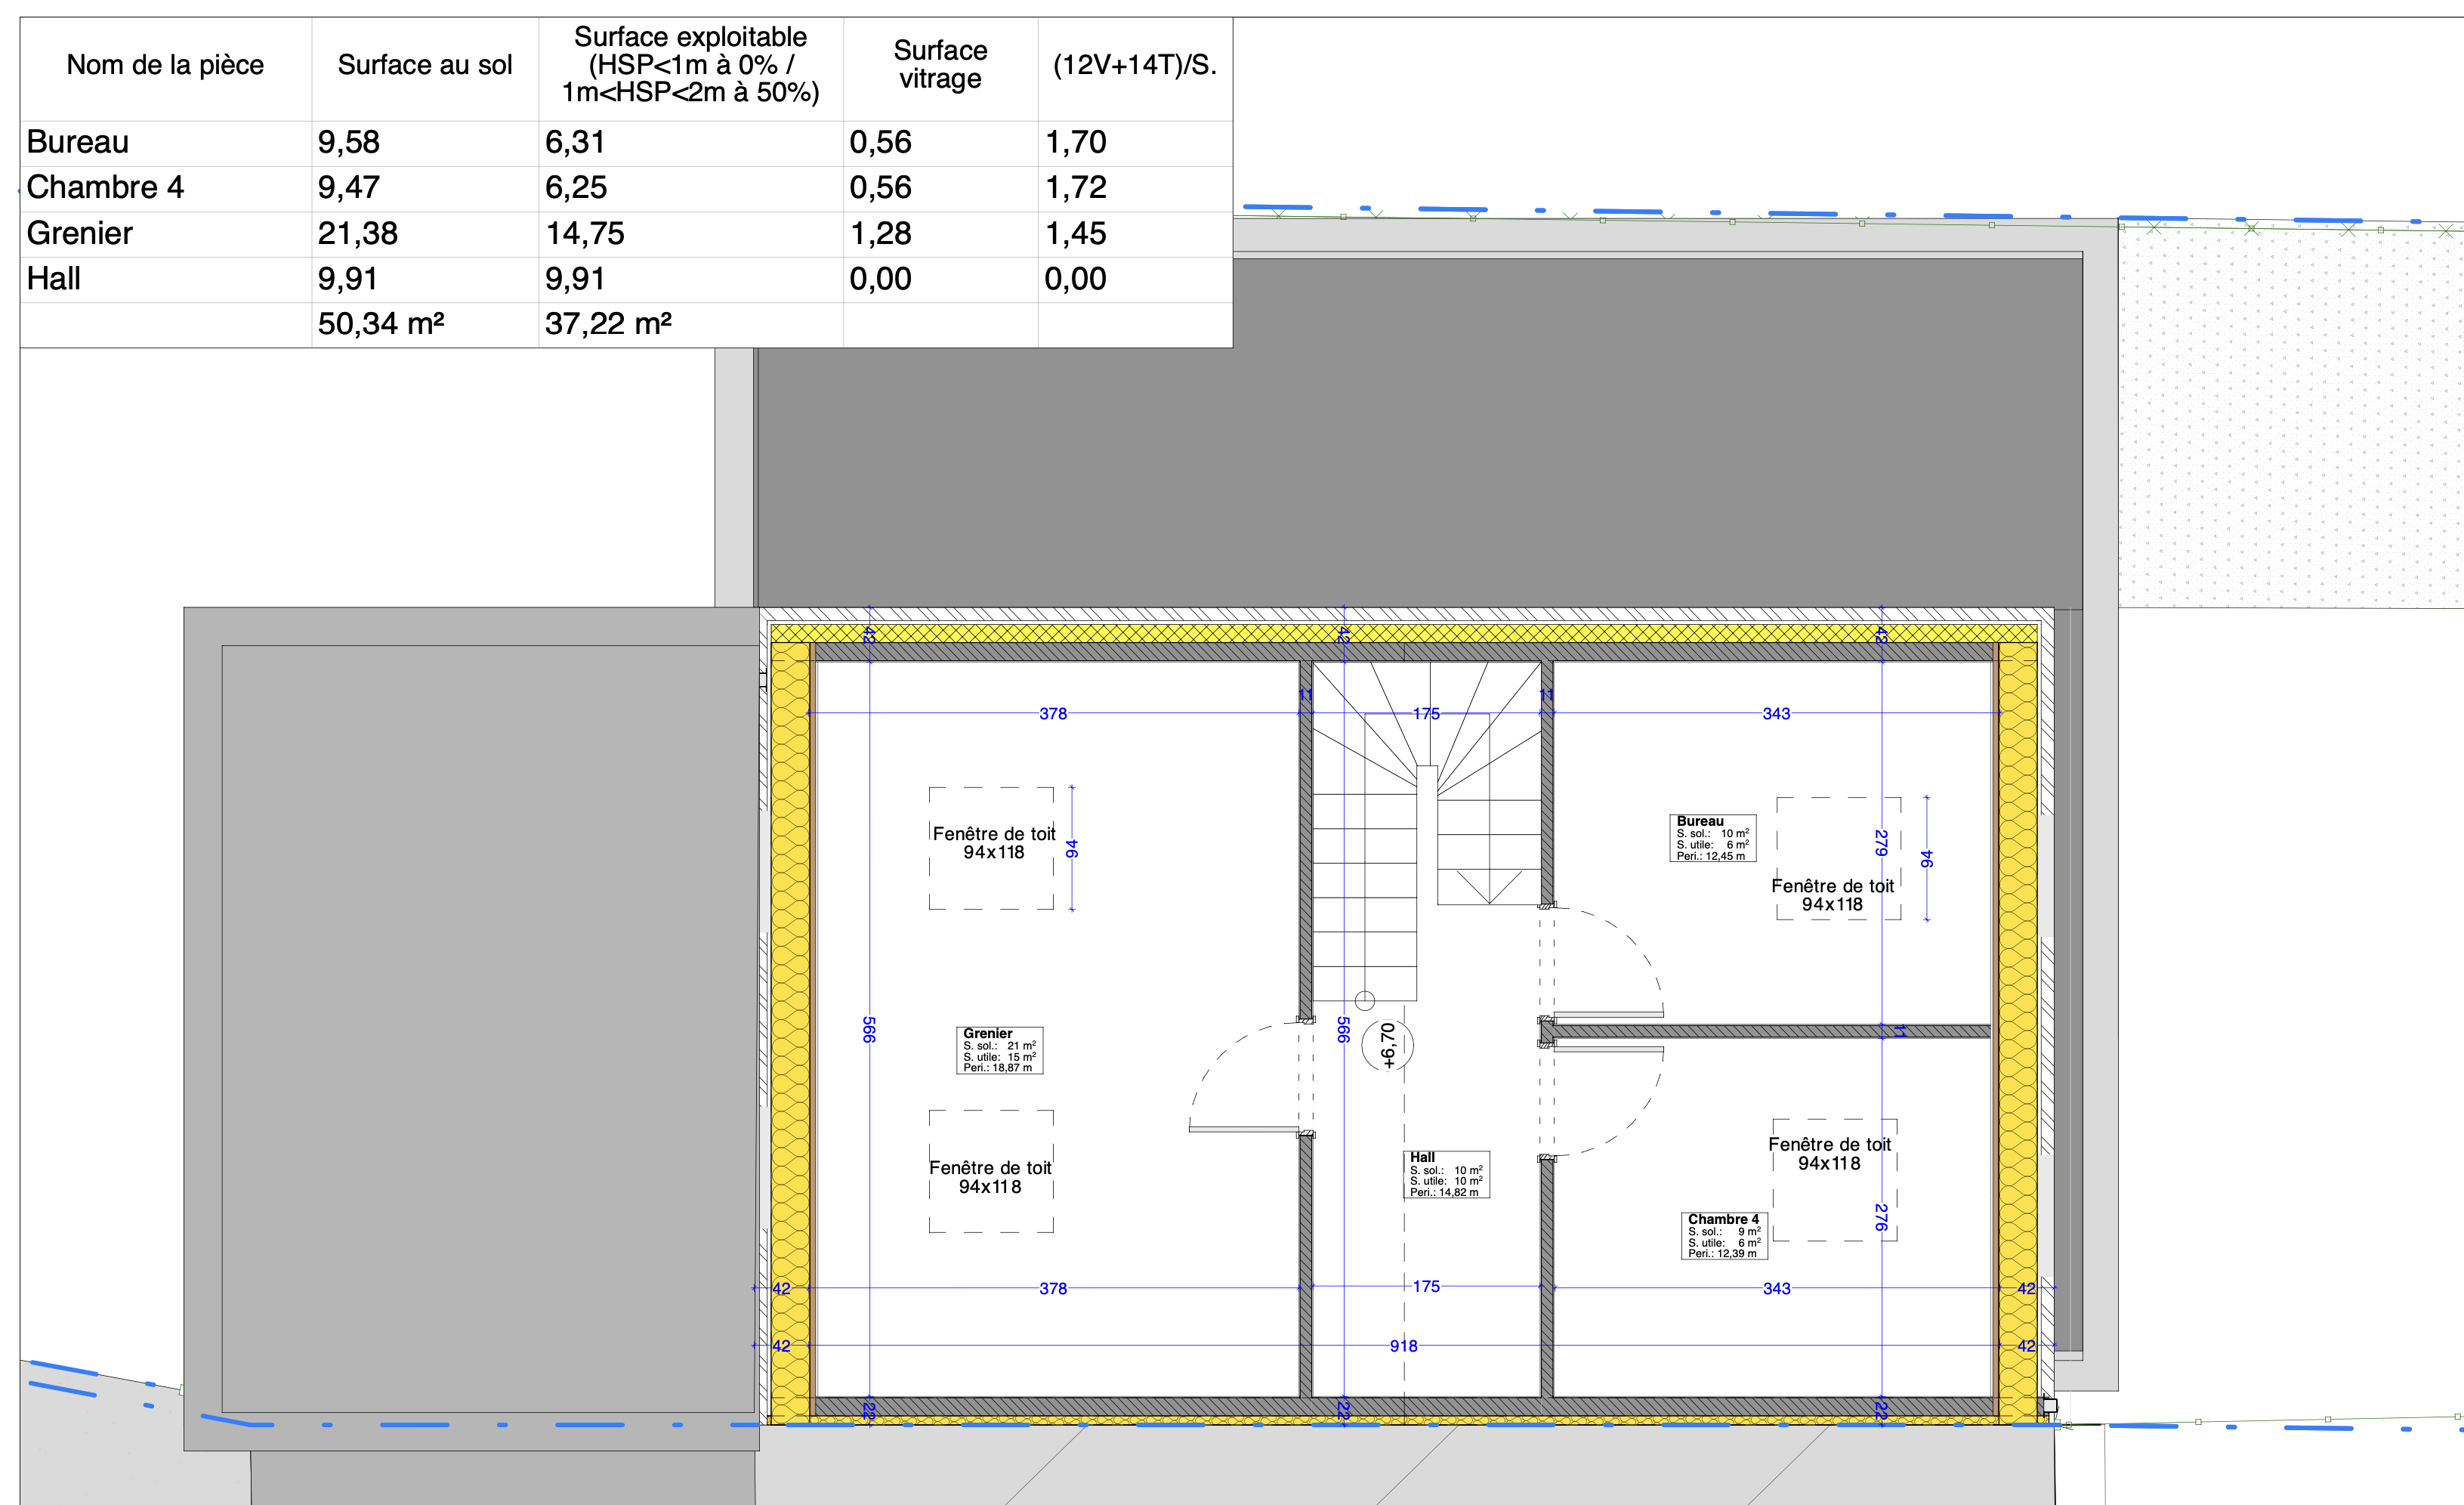Click the 50,34 m² total cell
Image resolution: width=2464 pixels, height=1505 pixels.
381,324
